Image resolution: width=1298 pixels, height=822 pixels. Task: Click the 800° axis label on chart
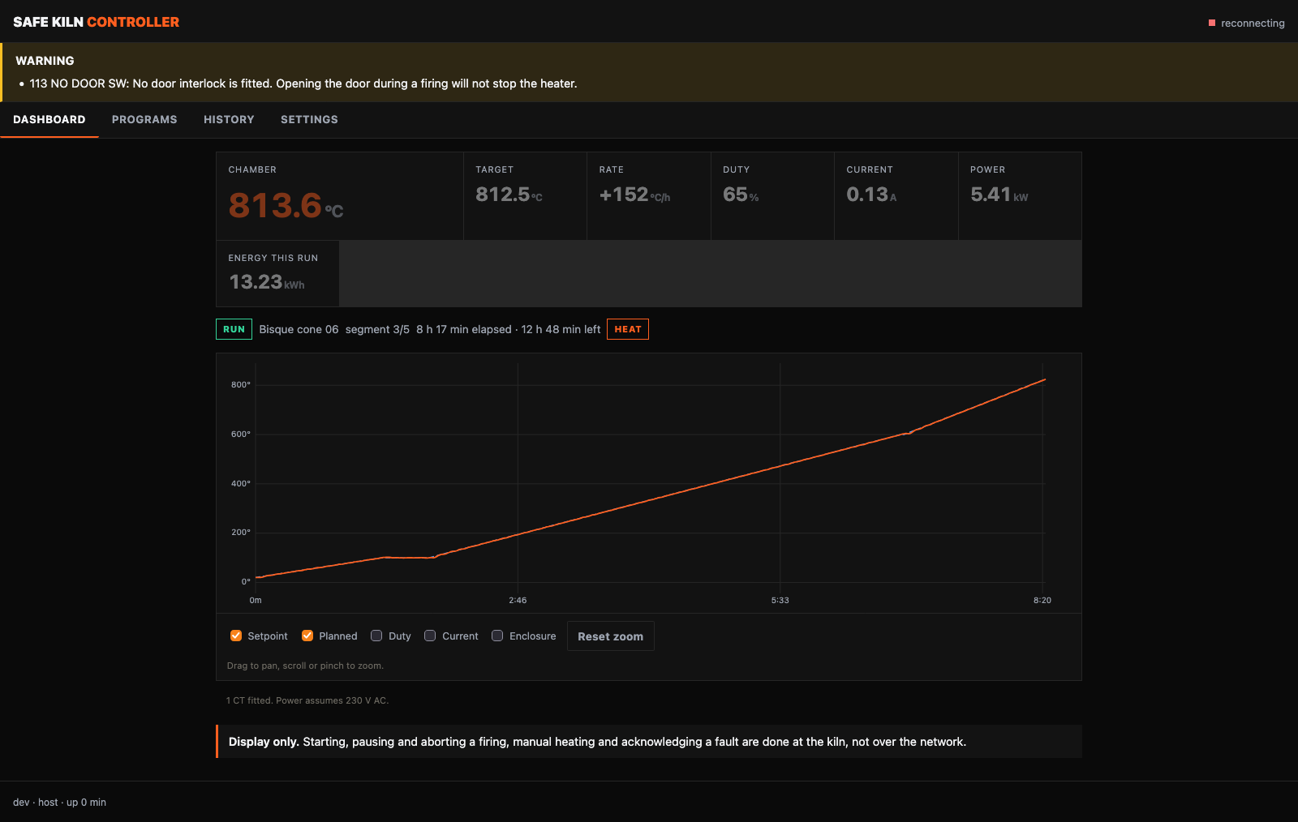pyautogui.click(x=241, y=384)
